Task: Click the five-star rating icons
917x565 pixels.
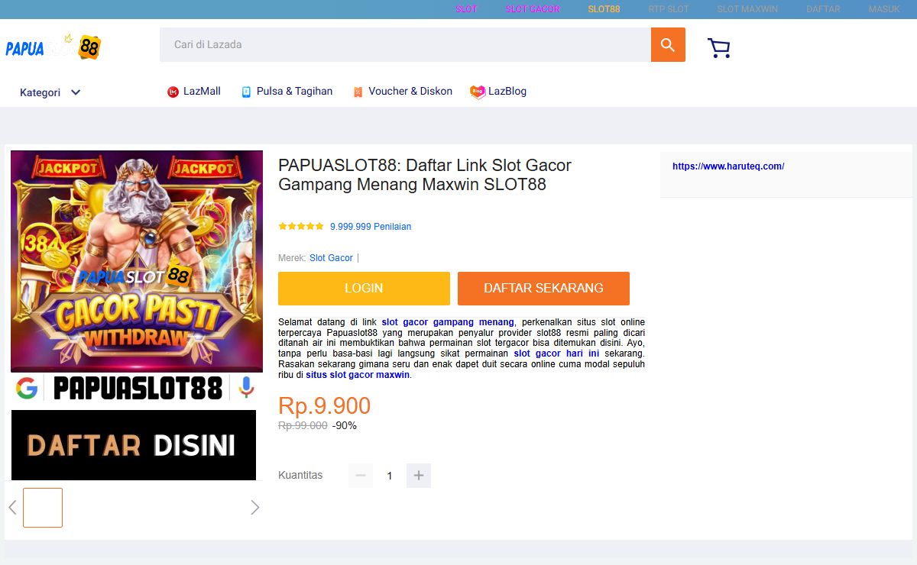Action: pyautogui.click(x=301, y=226)
